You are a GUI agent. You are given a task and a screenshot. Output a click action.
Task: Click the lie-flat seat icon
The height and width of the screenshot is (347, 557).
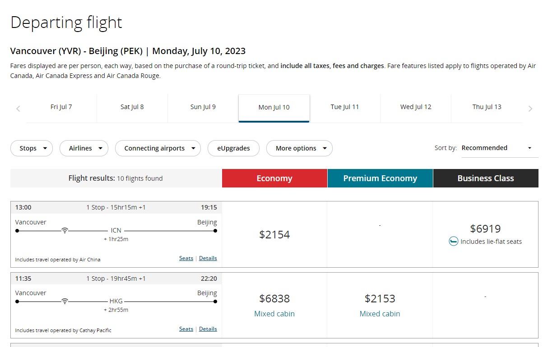coord(453,242)
